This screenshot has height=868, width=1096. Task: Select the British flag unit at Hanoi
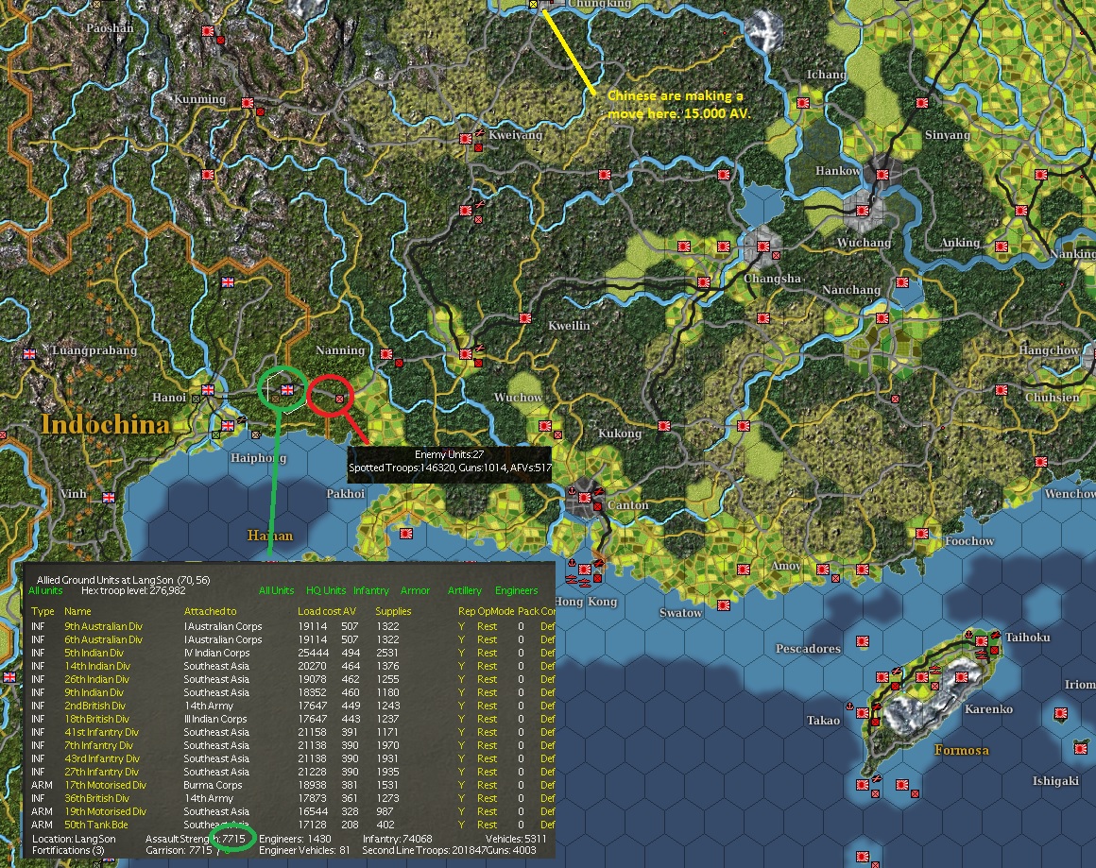(208, 390)
